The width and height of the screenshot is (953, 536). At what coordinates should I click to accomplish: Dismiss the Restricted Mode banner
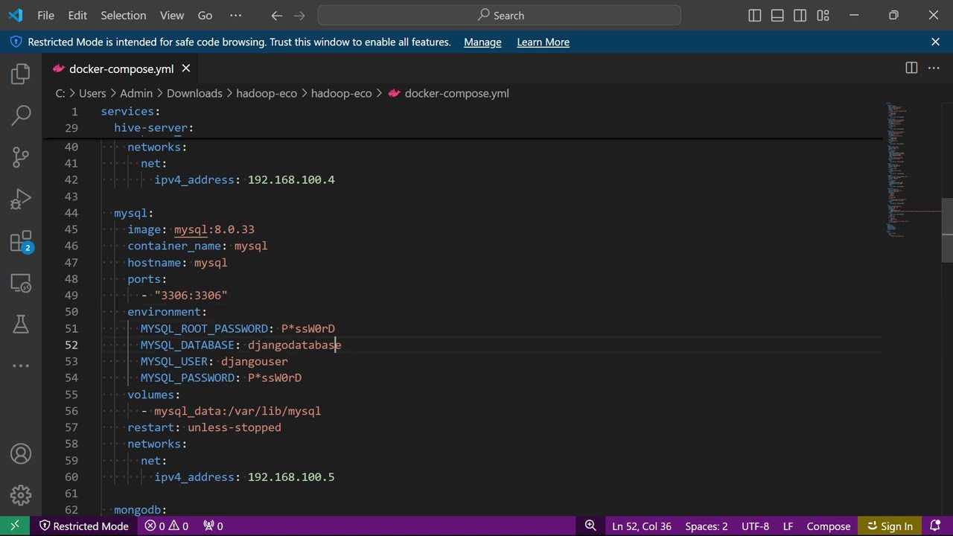[x=935, y=42]
